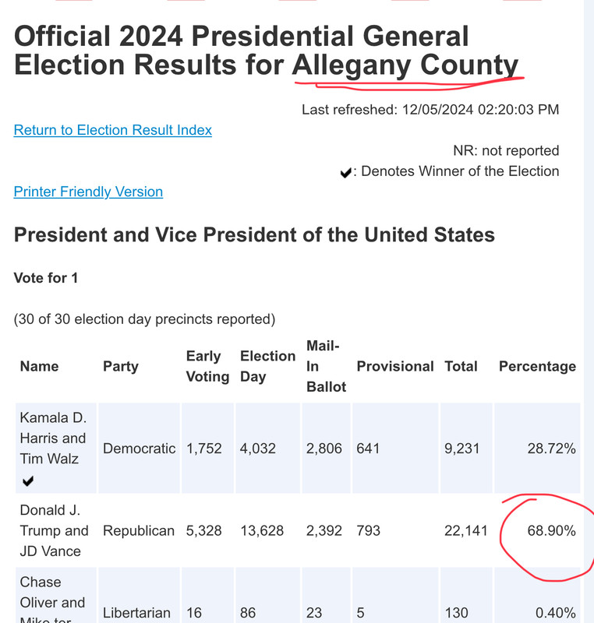The image size is (594, 623).
Task: Click the Election Day column header
Action: (267, 366)
